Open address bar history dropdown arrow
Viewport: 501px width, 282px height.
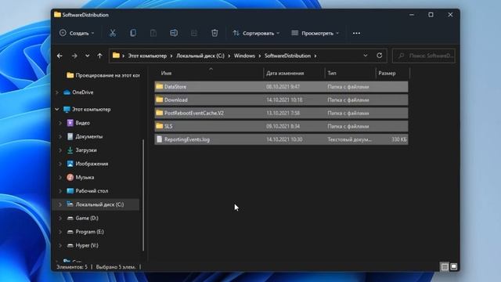coord(366,56)
